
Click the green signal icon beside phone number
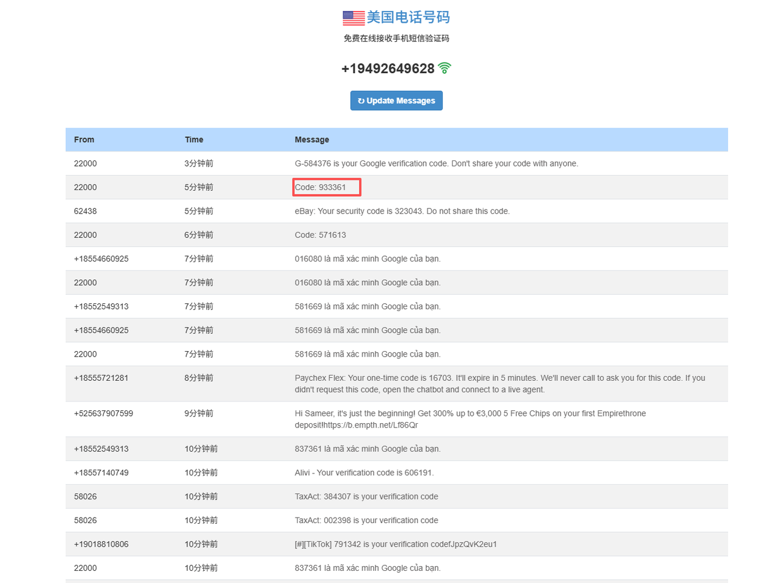444,68
